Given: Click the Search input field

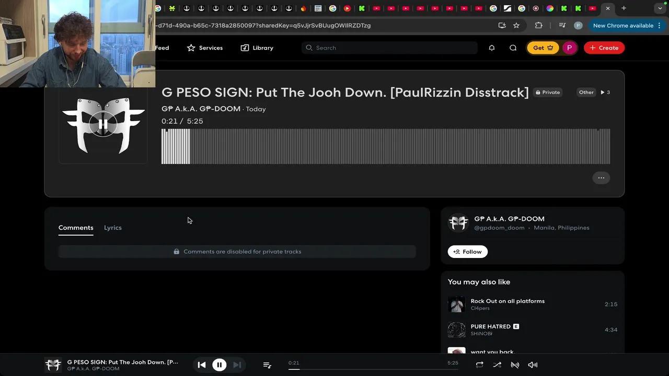Looking at the screenshot, I should click(x=389, y=48).
